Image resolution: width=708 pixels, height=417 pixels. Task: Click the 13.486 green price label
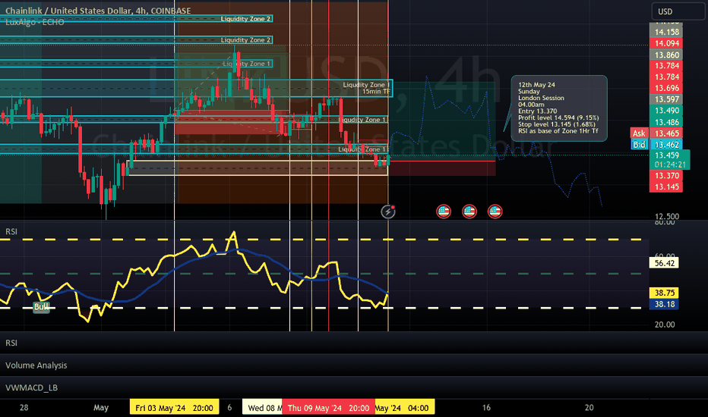point(666,122)
